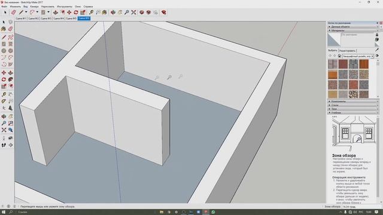Click Zoom Extents in the top toolbar
383x215 pixels.
click(133, 12)
